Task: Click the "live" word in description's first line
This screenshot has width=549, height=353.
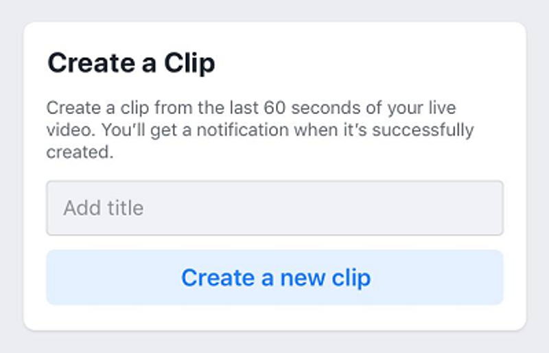Action: point(439,109)
